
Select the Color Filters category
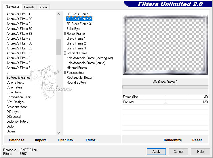pos(14,87)
